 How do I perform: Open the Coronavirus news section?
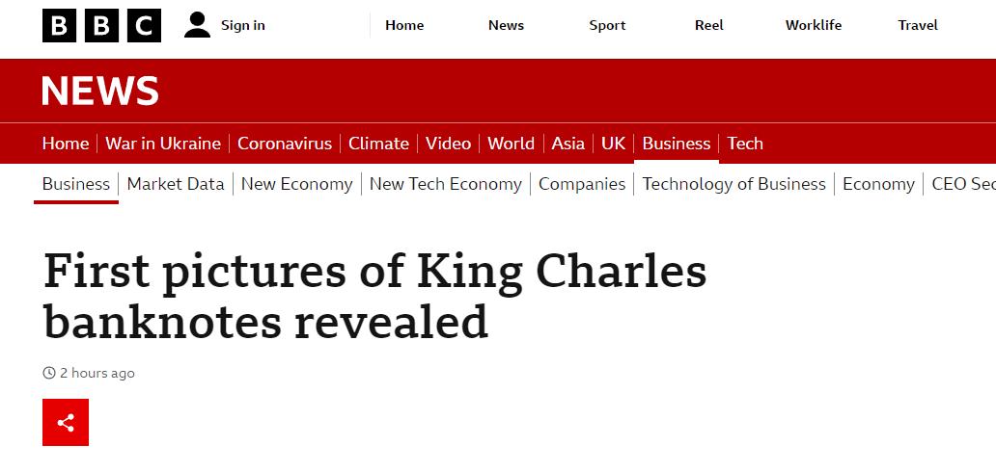pyautogui.click(x=285, y=144)
